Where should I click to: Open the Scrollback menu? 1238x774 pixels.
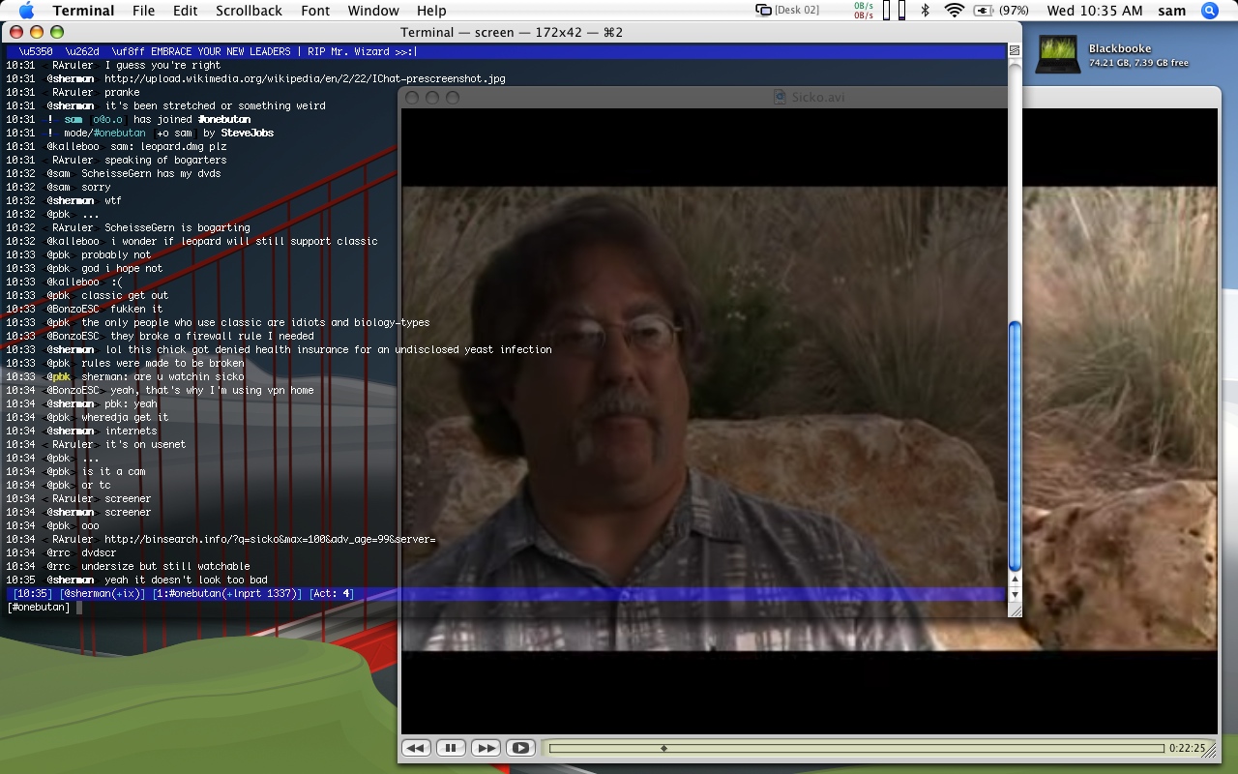pyautogui.click(x=249, y=11)
